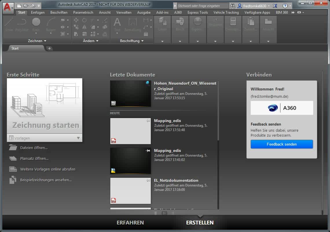Click the binoculars search icon
This screenshot has height=232, width=330.
(x=232, y=6)
